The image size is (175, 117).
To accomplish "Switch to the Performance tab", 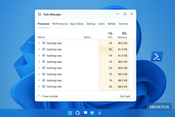I will (x=60, y=24).
